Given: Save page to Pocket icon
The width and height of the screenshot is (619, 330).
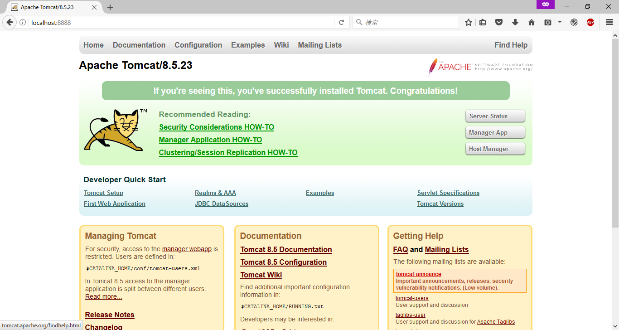Looking at the screenshot, I should (x=499, y=22).
